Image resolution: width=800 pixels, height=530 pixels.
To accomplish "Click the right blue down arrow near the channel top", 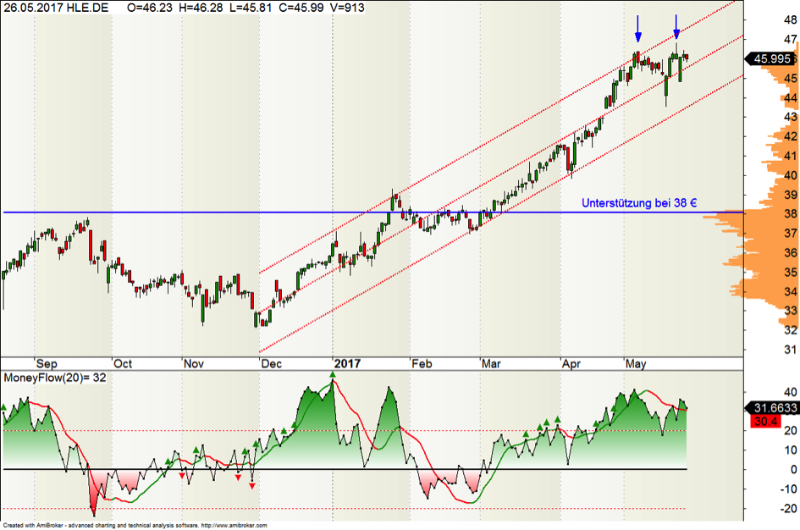I will tap(676, 28).
